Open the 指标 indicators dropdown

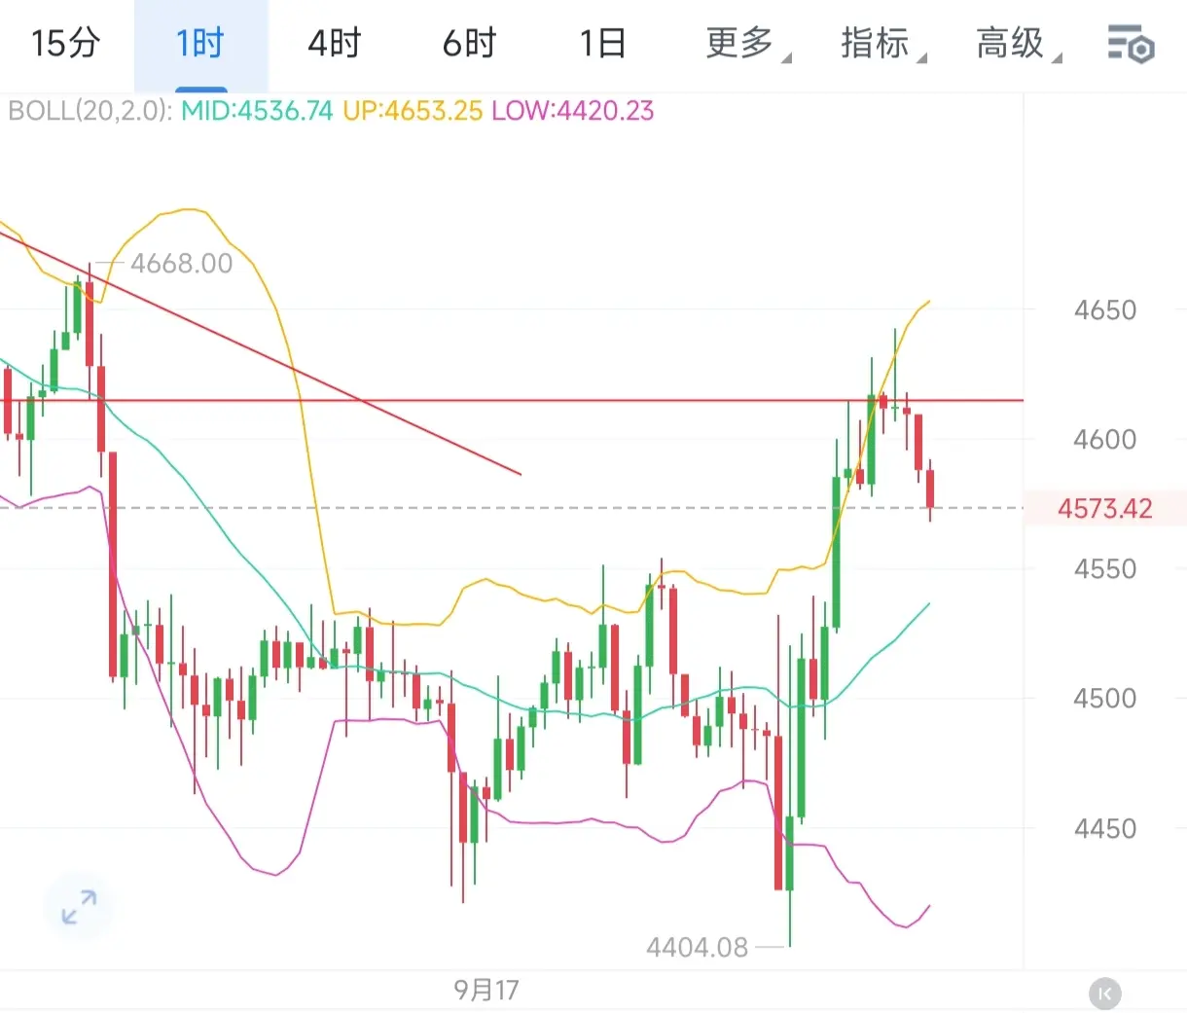pos(882,44)
